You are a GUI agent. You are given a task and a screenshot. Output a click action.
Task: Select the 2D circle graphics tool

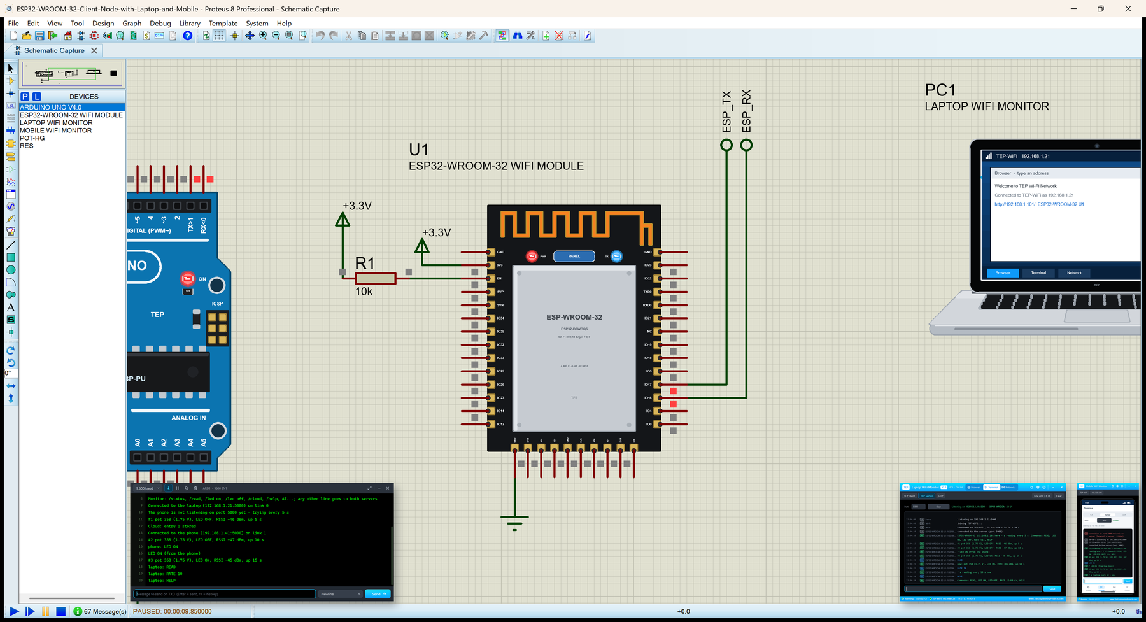(x=10, y=270)
